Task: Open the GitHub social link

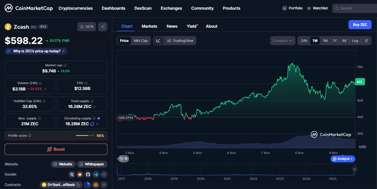Action: (88, 175)
